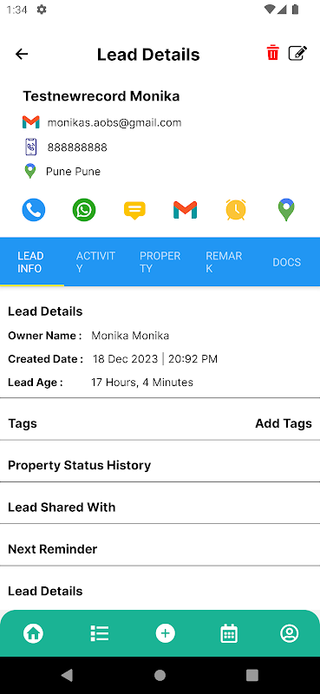Add new item with plus icon
The width and height of the screenshot is (320, 694).
[166, 633]
